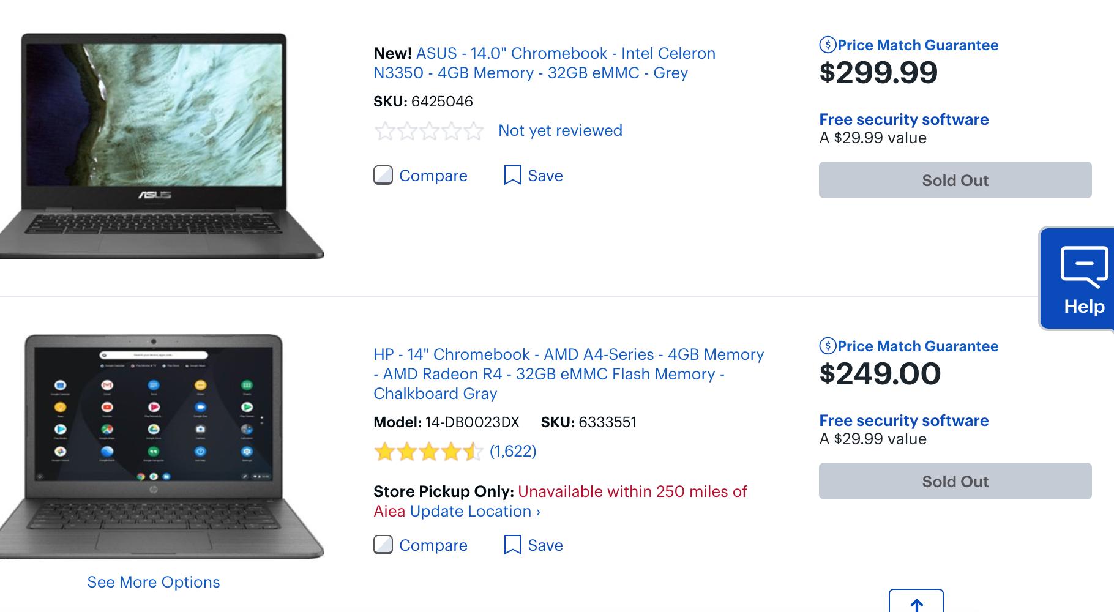The image size is (1114, 612).
Task: Click the empty rating stars for ASUS Chromebook
Action: point(428,131)
